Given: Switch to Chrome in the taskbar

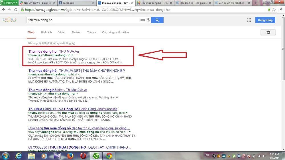Looking at the screenshot, I should click(x=109, y=156).
